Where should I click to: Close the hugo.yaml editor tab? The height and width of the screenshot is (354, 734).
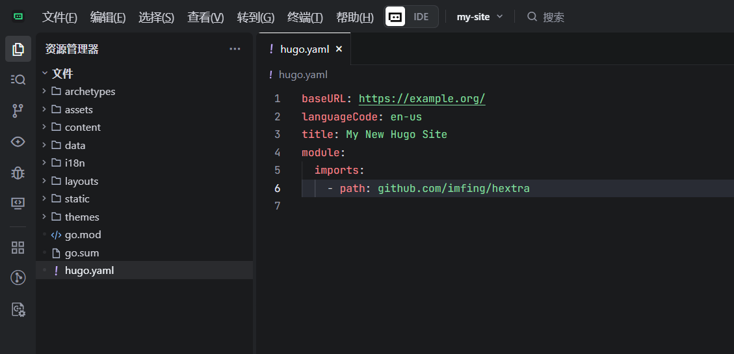click(x=339, y=49)
